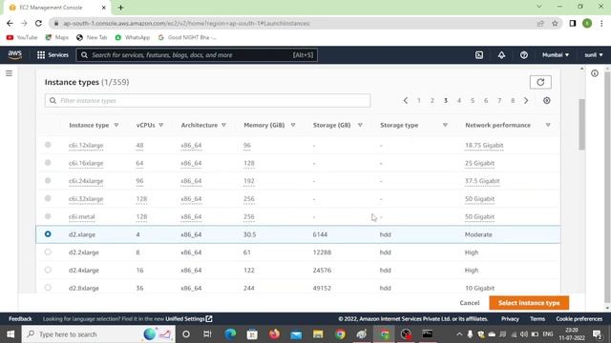Click the c6i.metal instance type name
The height and width of the screenshot is (343, 611).
(x=81, y=216)
